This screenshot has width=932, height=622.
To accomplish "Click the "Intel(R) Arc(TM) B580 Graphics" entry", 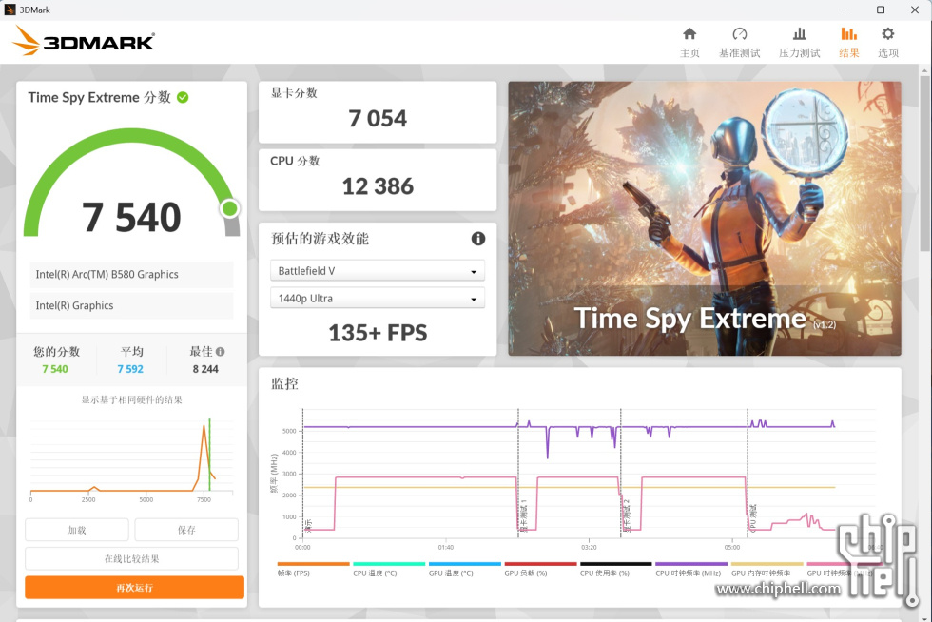I will (x=131, y=274).
